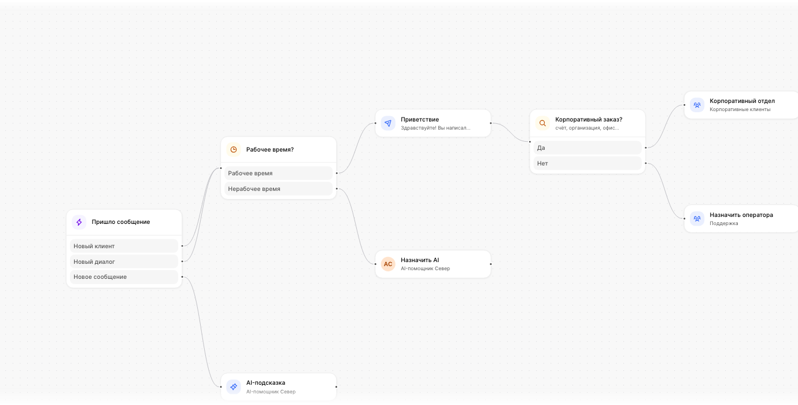Open the Назначить оператора node title
The image size is (798, 405).
click(741, 215)
